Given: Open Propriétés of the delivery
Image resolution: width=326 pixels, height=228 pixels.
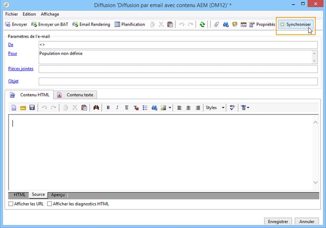Looking at the screenshot, I should coord(262,24).
